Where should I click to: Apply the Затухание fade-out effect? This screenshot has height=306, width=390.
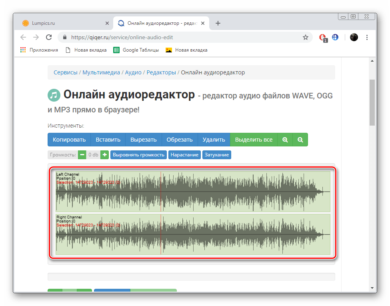pos(216,155)
